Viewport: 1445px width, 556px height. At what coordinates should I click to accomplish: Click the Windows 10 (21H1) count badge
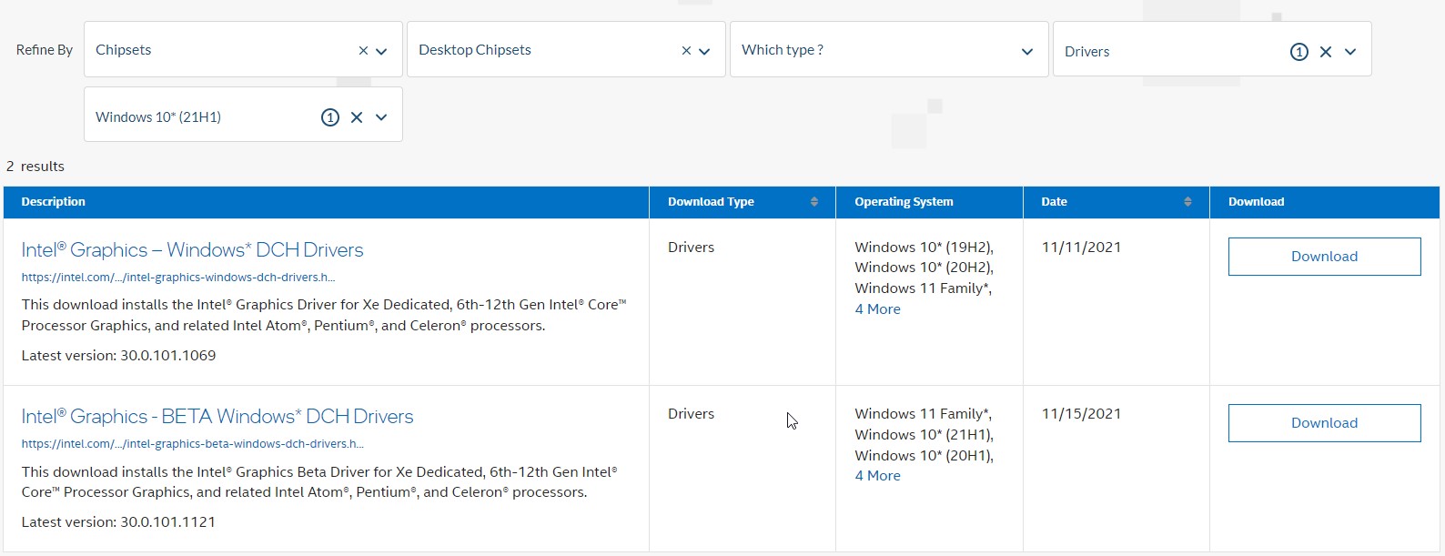point(330,117)
